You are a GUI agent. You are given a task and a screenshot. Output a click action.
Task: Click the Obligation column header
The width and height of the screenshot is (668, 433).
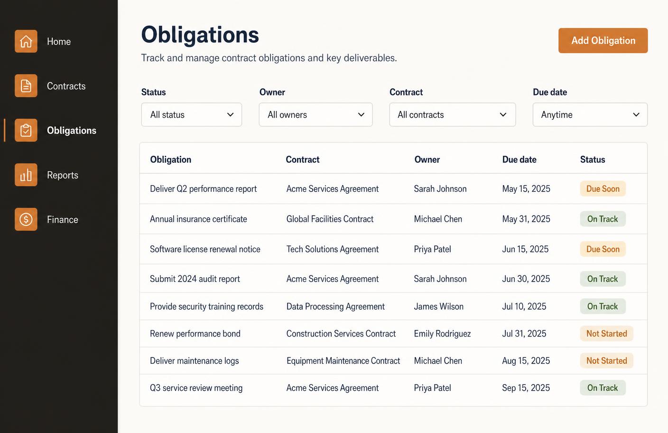coord(171,160)
